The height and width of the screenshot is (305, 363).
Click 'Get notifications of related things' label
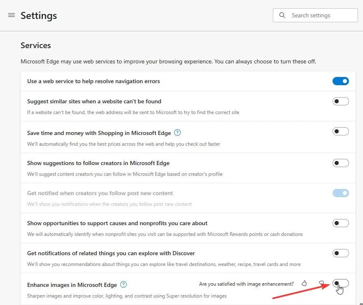pyautogui.click(x=111, y=254)
